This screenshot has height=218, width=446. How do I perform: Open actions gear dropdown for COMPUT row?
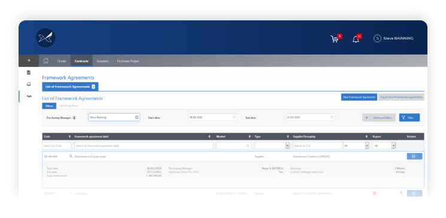pyautogui.click(x=414, y=193)
